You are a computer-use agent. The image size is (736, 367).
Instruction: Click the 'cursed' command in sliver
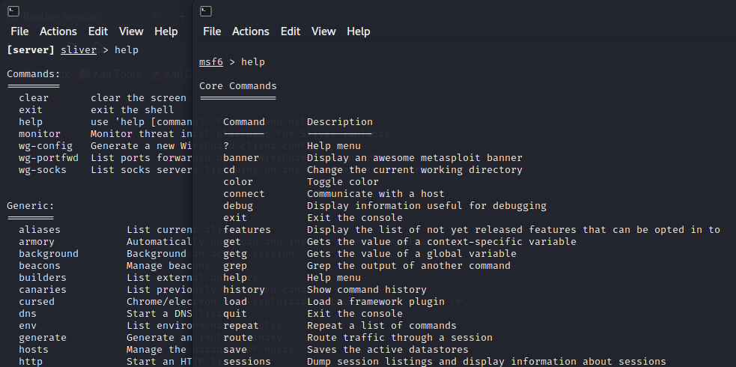37,302
